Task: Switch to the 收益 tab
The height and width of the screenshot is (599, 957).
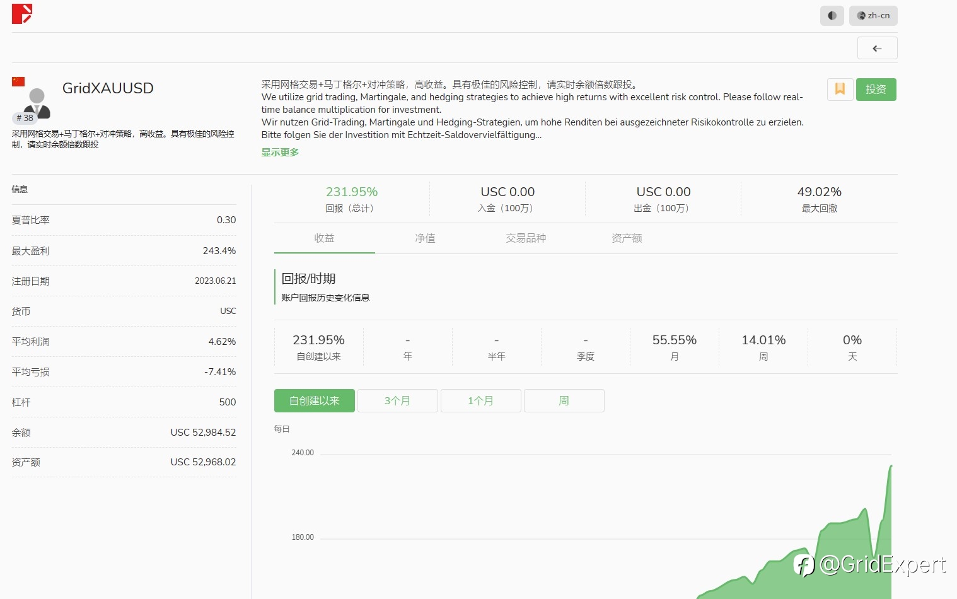Action: (324, 238)
